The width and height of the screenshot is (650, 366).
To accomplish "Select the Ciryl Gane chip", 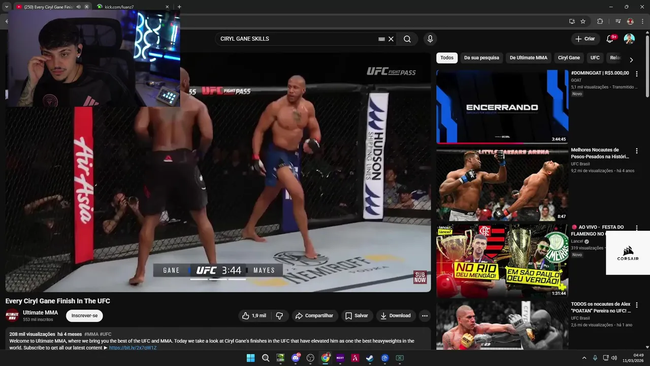I will tap(569, 58).
